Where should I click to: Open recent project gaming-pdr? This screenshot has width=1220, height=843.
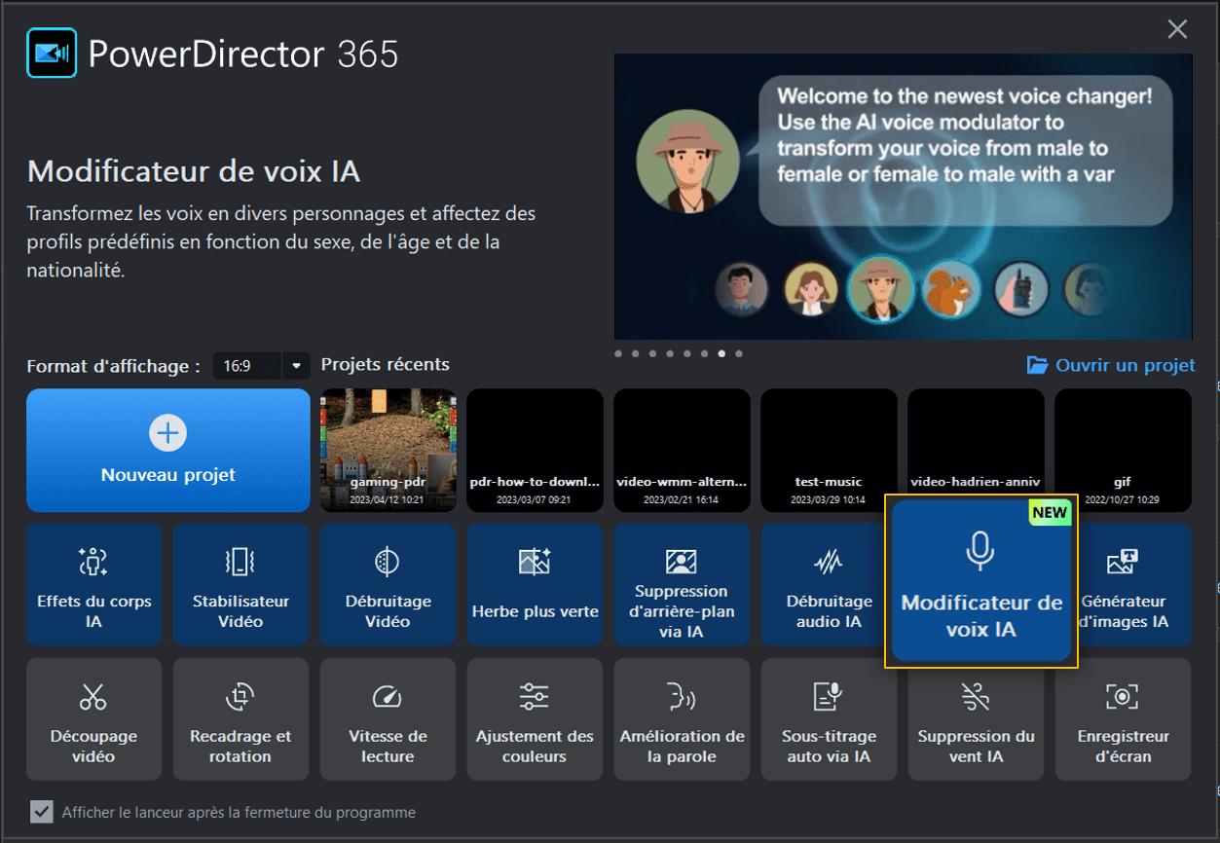point(388,451)
